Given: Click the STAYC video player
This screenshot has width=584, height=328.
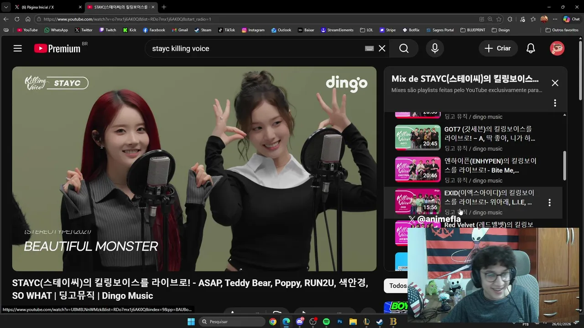Looking at the screenshot, I should pyautogui.click(x=194, y=169).
